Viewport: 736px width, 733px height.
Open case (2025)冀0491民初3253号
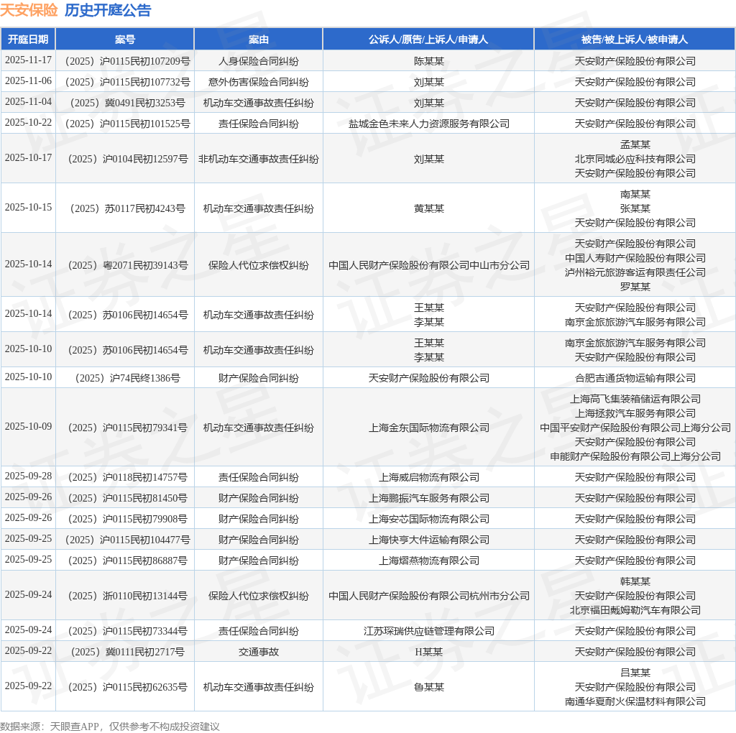[128, 103]
